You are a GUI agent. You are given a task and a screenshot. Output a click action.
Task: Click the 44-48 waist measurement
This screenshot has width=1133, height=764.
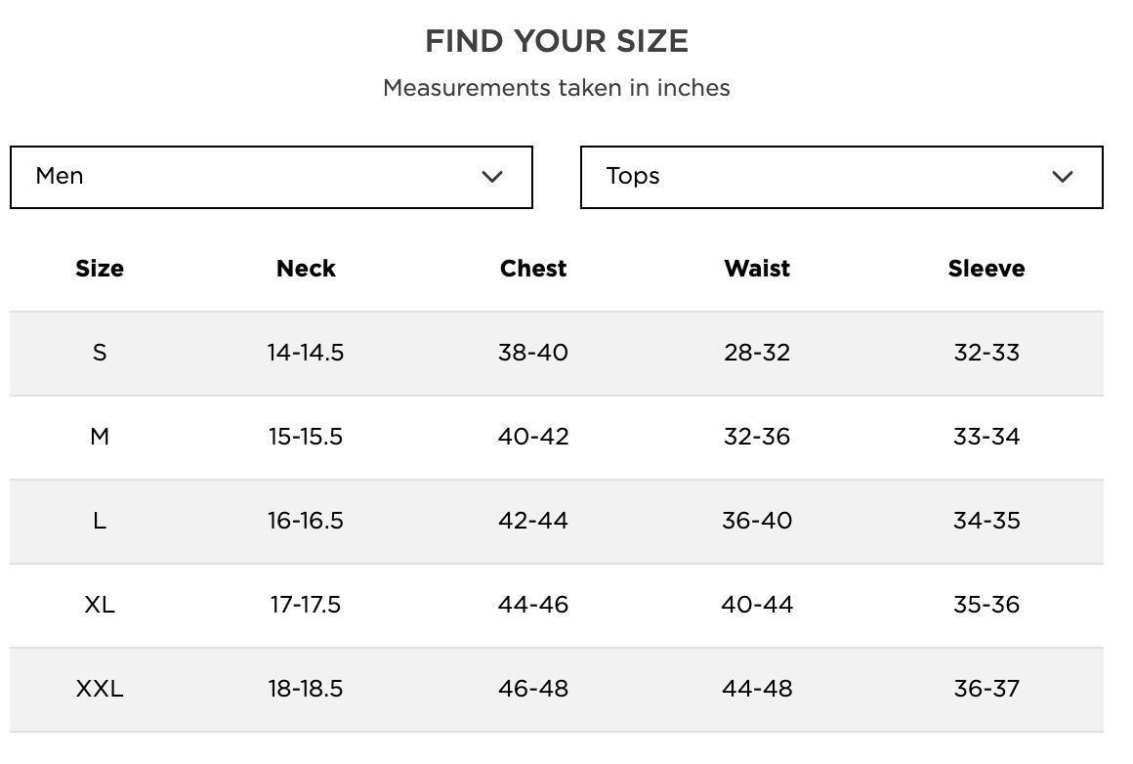757,689
